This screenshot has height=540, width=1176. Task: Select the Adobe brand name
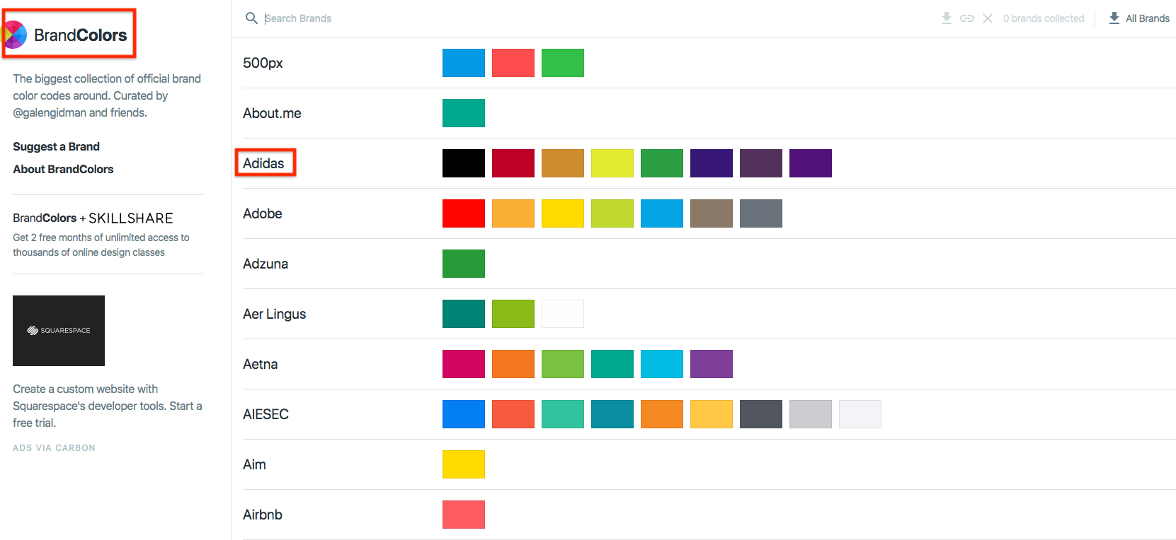(x=263, y=213)
